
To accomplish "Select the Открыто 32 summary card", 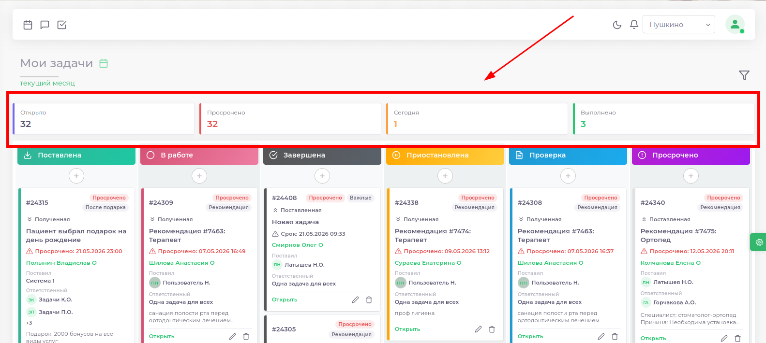I will (104, 119).
